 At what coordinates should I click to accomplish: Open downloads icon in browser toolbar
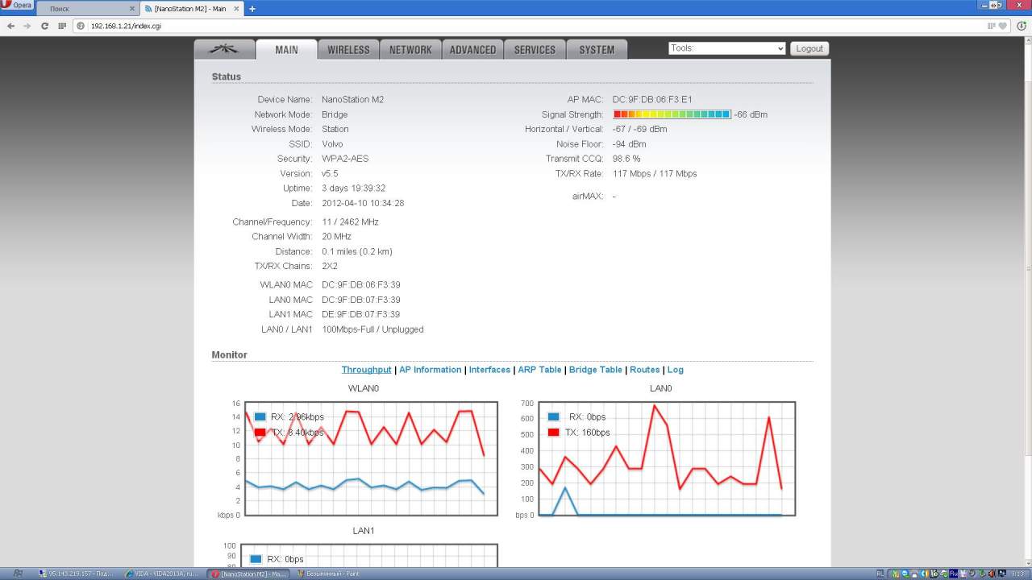[1020, 26]
